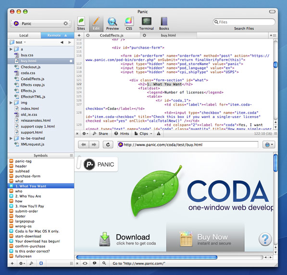This screenshot has height=275, width=287.
Task: Open the Symbols panel options menu
Action: coord(71,156)
